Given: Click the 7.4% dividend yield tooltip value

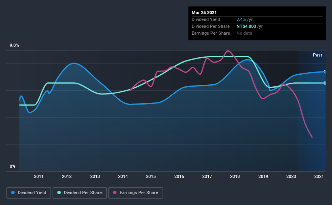Looking at the screenshot, I should (241, 19).
